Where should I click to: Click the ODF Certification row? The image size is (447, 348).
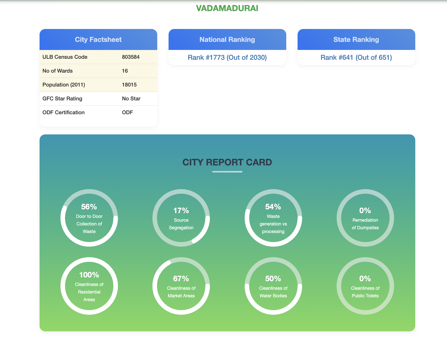[98, 112]
